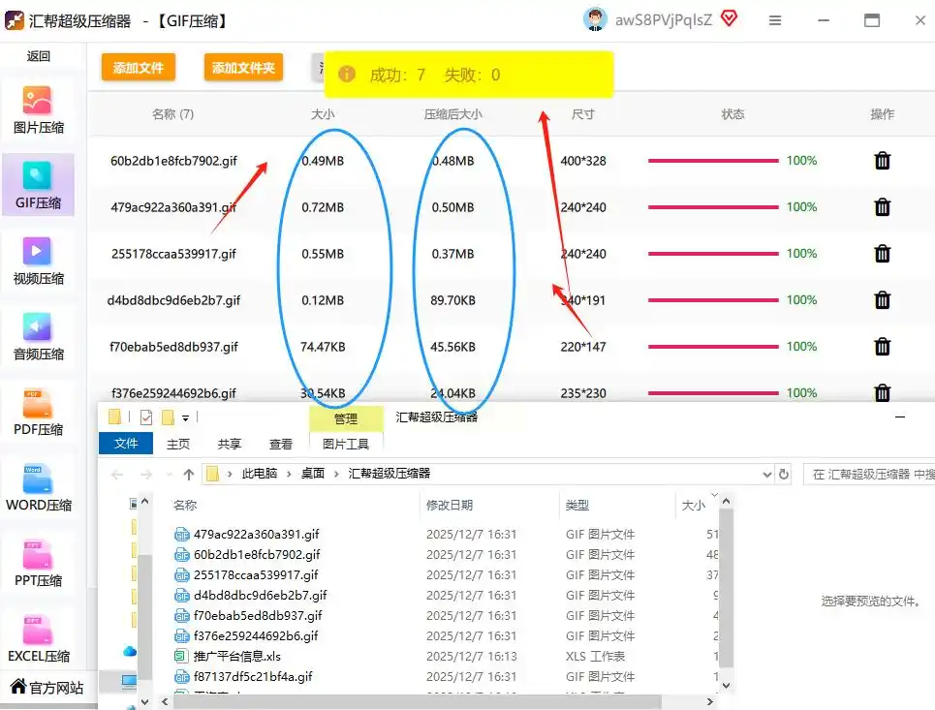Click the red VIP diamond icon

(729, 18)
